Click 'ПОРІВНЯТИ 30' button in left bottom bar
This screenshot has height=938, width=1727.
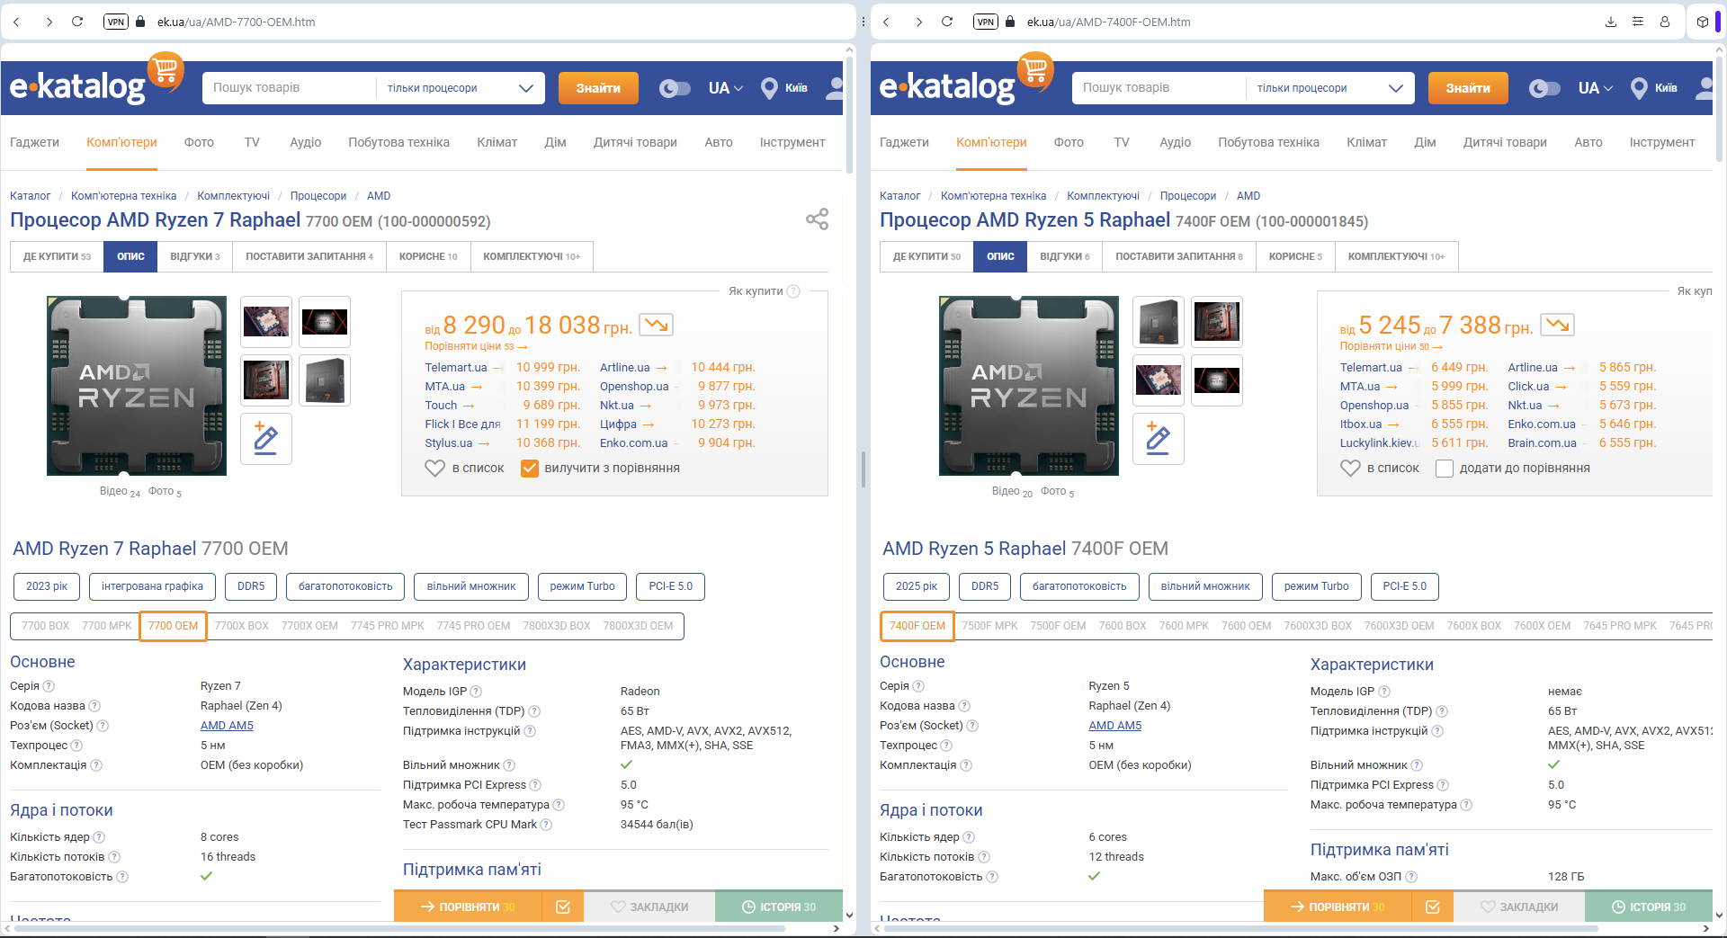tap(468, 907)
